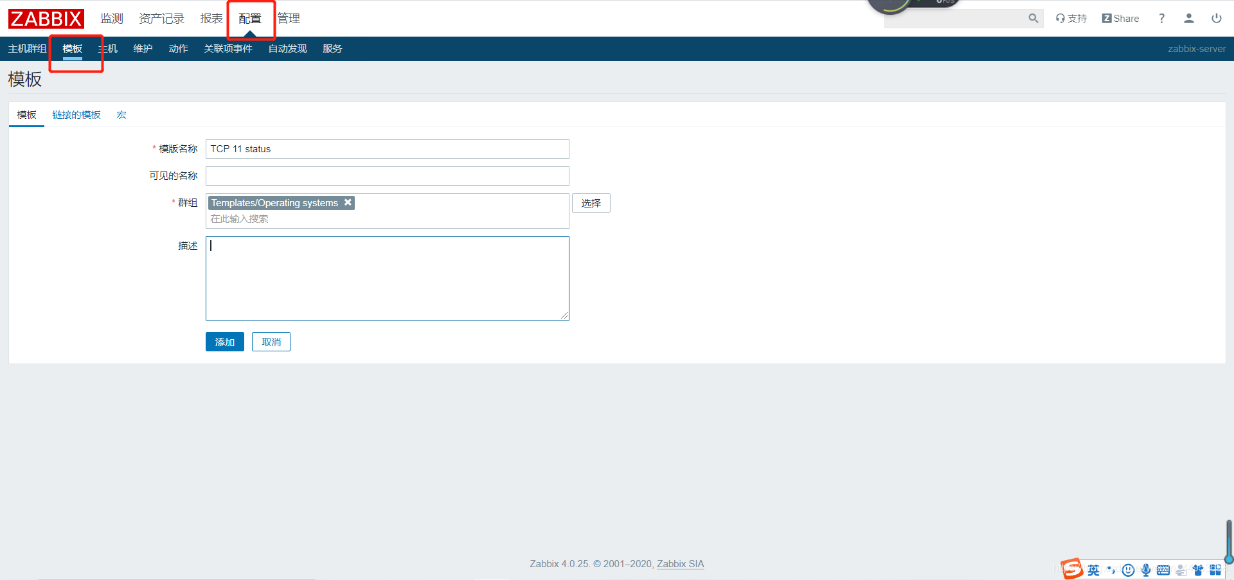Toggle Sogou punctuation mode icon
This screenshot has width=1234, height=580.
(1111, 570)
